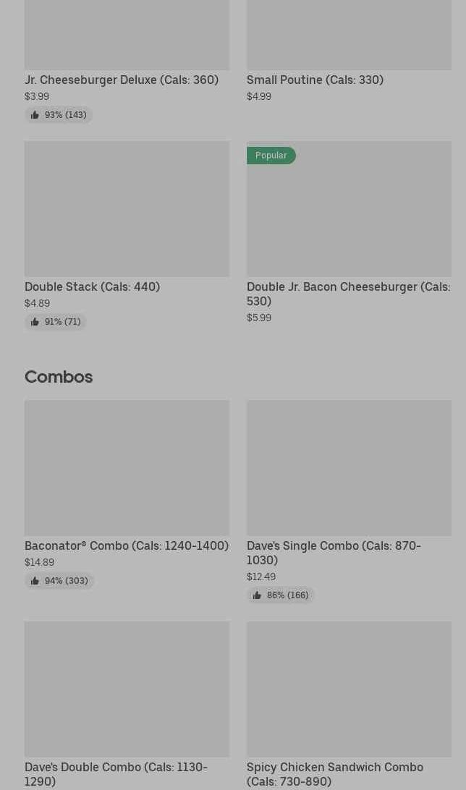
Task: Click Double Jr. Bacon Cheeseburger photo
Action: pyautogui.click(x=349, y=217)
